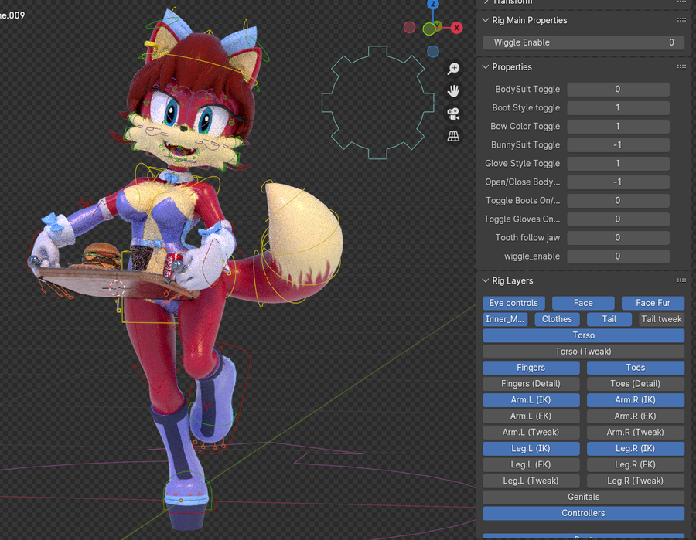The height and width of the screenshot is (540, 696).
Task: Click the blue Z axis on navigation gizmo
Action: point(432,5)
